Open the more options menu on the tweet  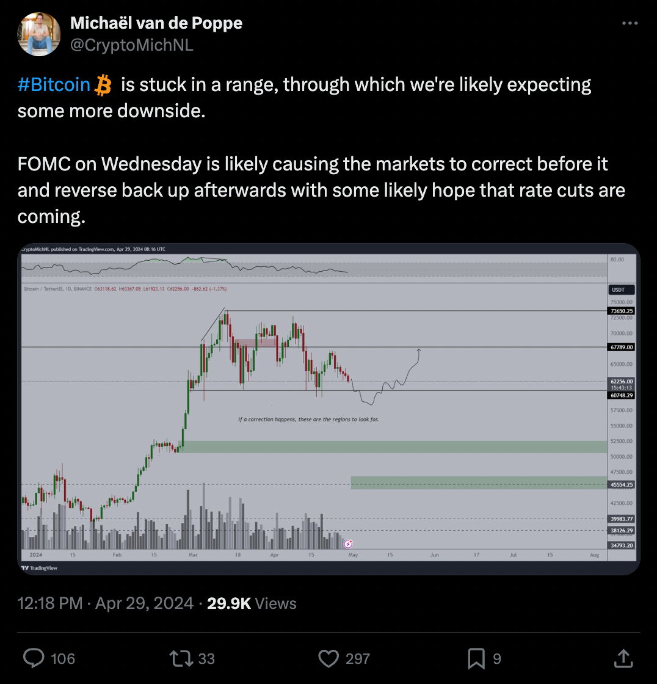tap(630, 24)
